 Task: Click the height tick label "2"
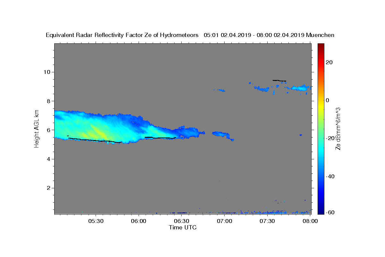tap(49, 188)
